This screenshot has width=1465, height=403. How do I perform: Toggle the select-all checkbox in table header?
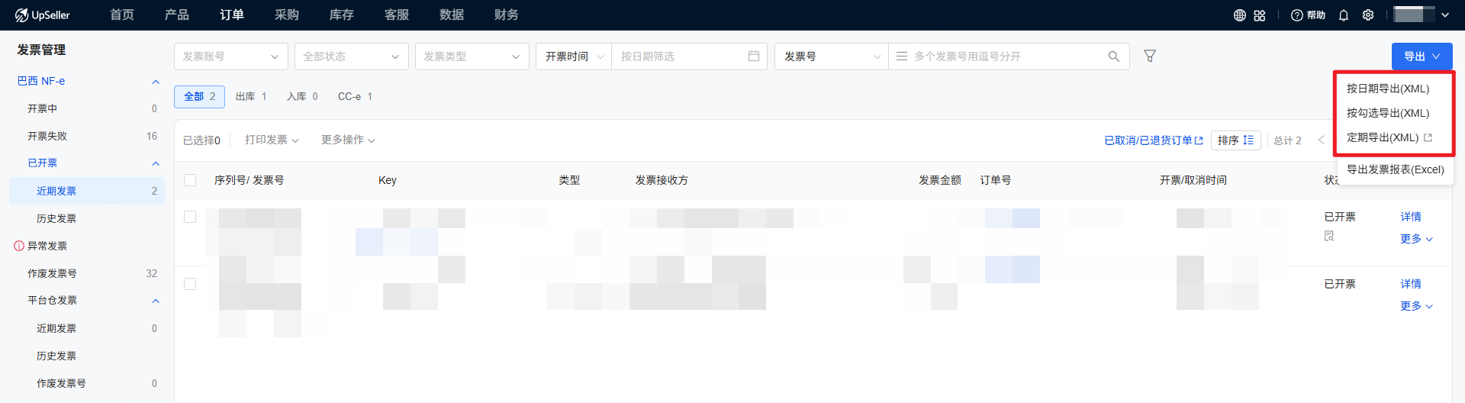click(x=190, y=180)
